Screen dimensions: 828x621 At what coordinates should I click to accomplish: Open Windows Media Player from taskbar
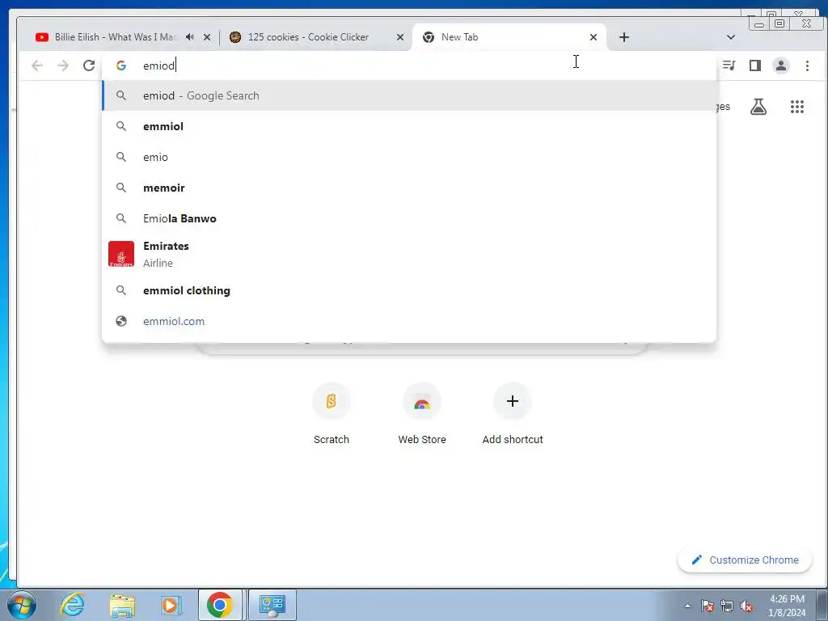point(171,605)
